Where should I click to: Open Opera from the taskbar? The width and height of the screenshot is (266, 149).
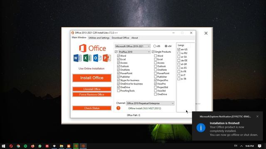pyautogui.click(x=11, y=146)
